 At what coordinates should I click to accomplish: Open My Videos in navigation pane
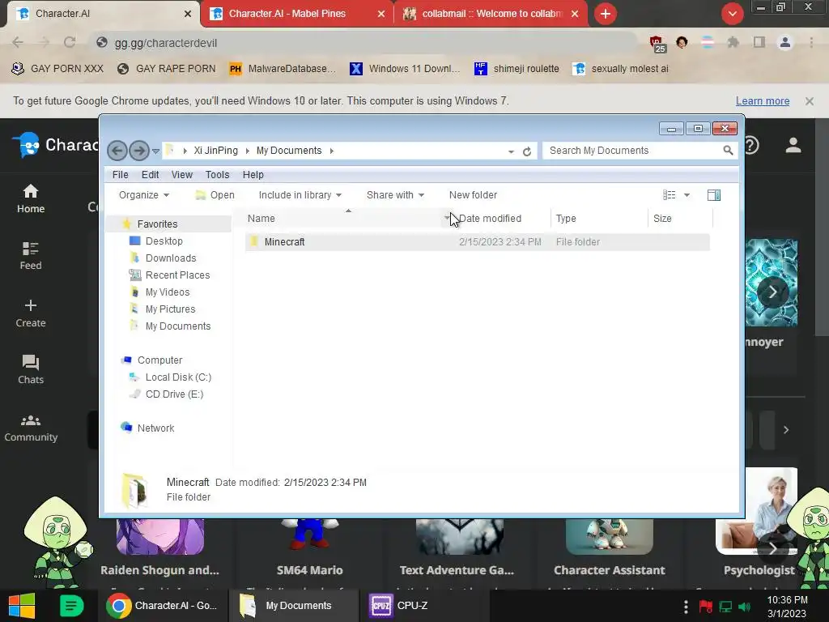point(167,292)
